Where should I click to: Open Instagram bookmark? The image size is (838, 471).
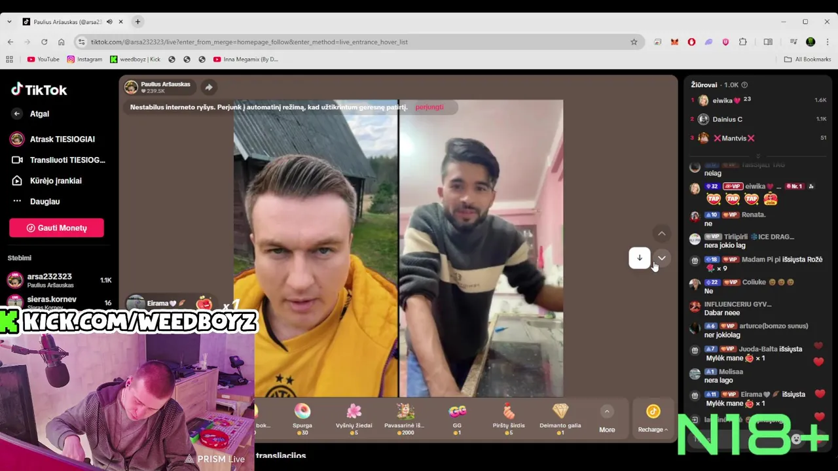(84, 60)
